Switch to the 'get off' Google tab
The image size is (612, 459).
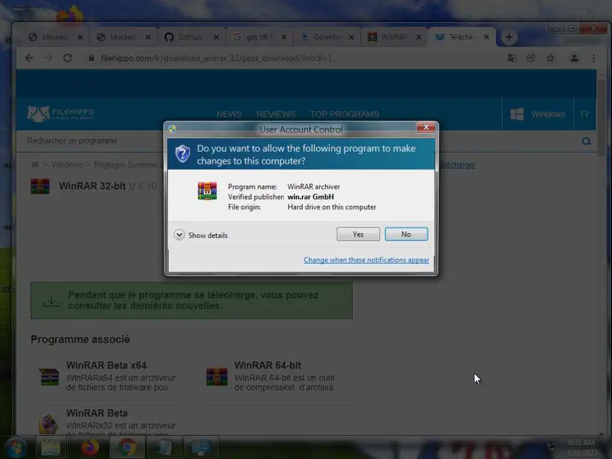click(258, 37)
